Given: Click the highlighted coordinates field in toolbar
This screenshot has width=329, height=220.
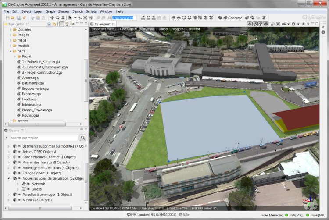Looking at the screenshot, I should (124, 18).
